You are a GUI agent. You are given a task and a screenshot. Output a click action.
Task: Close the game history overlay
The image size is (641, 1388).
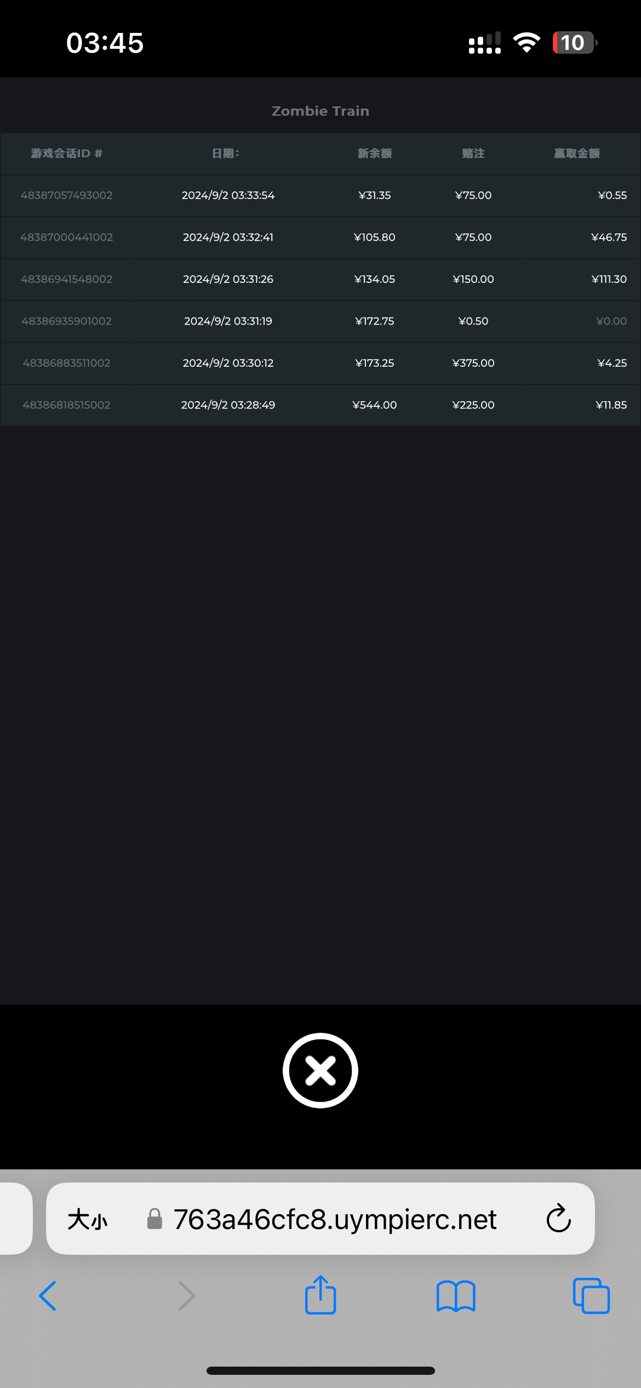[x=320, y=1071]
